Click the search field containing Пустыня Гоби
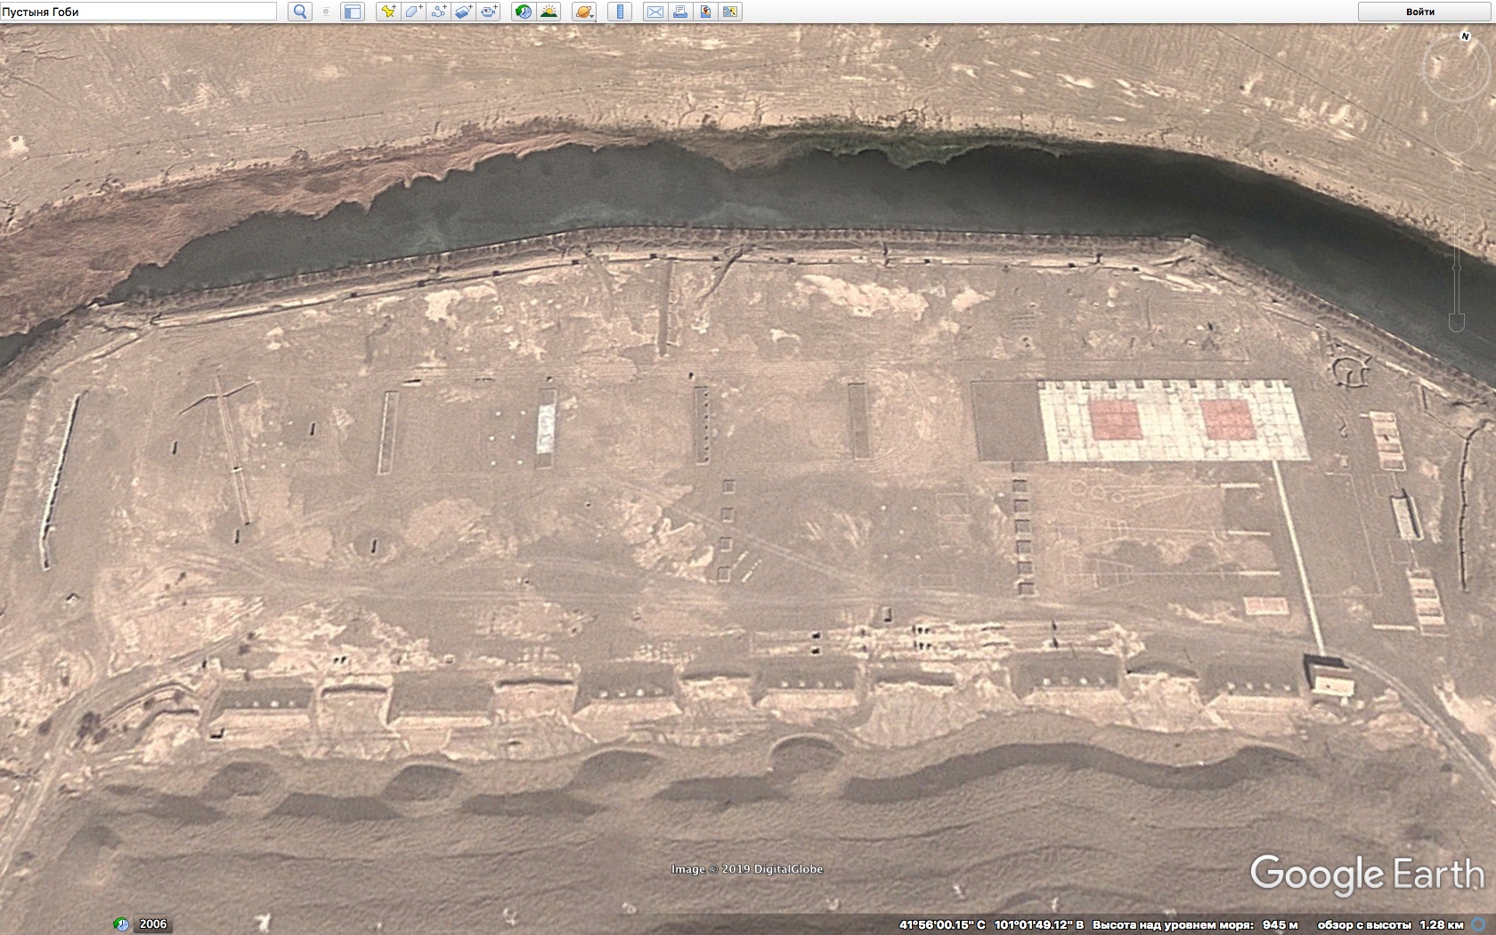 coord(138,12)
